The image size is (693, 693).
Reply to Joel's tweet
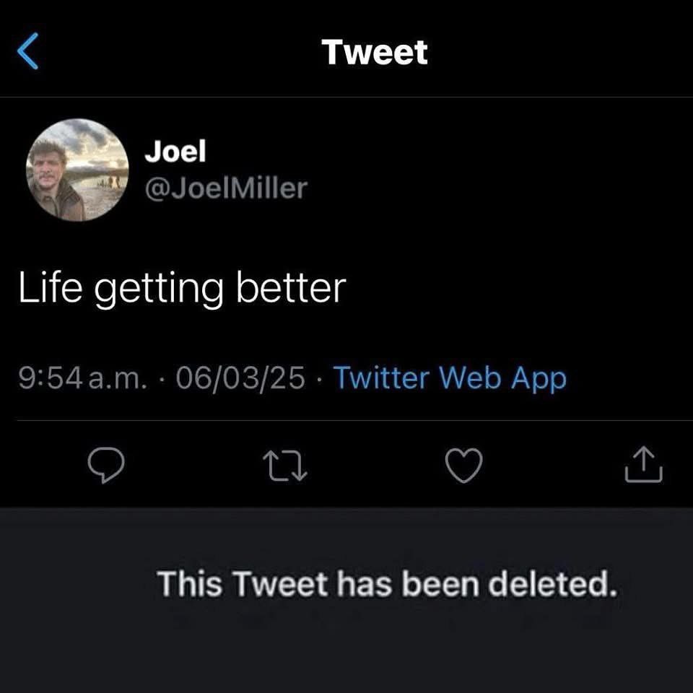[105, 466]
